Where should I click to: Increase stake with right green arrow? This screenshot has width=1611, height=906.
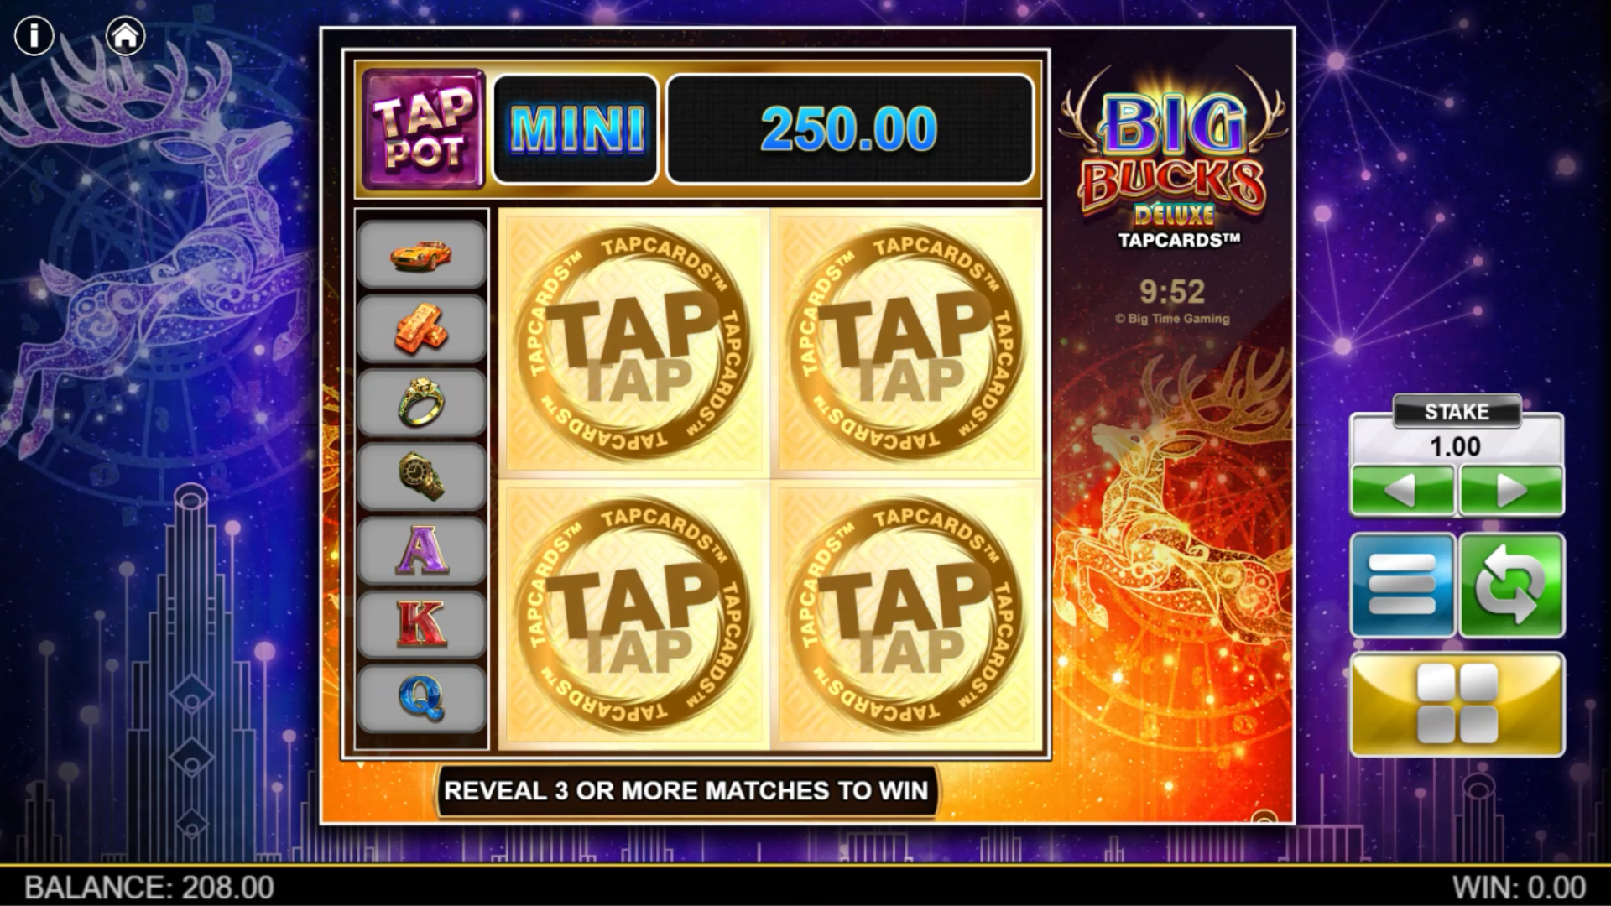[1511, 490]
